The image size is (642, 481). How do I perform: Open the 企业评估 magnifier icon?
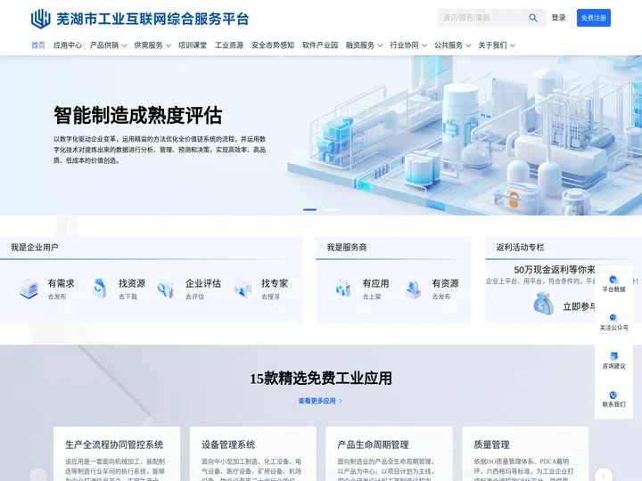click(166, 289)
